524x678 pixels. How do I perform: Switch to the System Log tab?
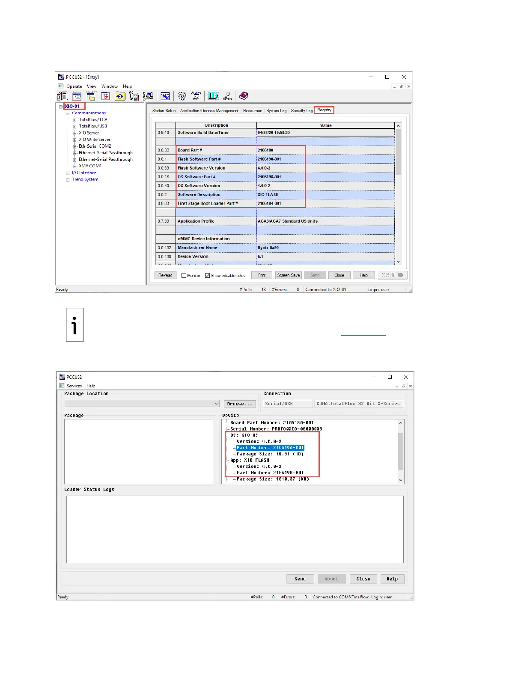(x=276, y=111)
